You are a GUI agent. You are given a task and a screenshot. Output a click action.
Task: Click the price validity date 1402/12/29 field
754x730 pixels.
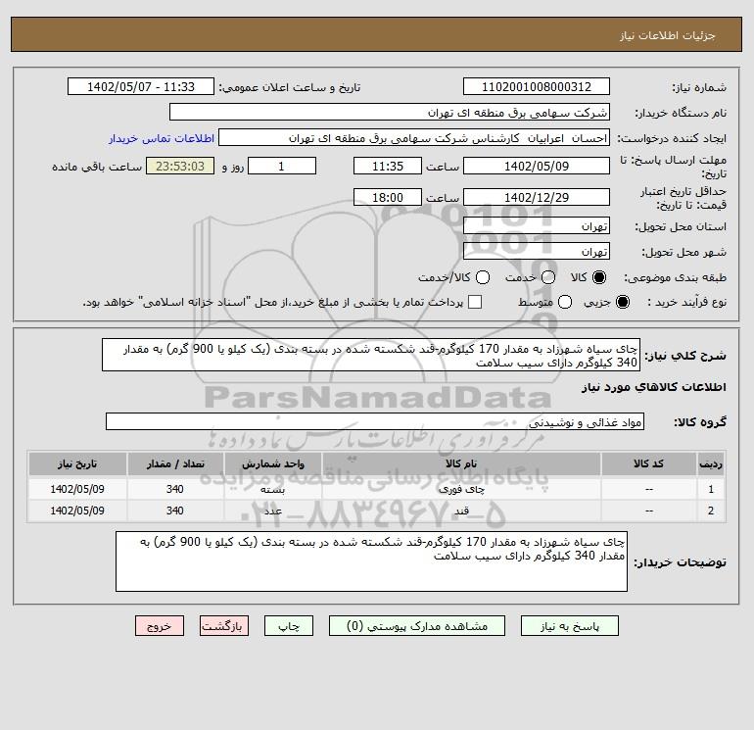(537, 197)
